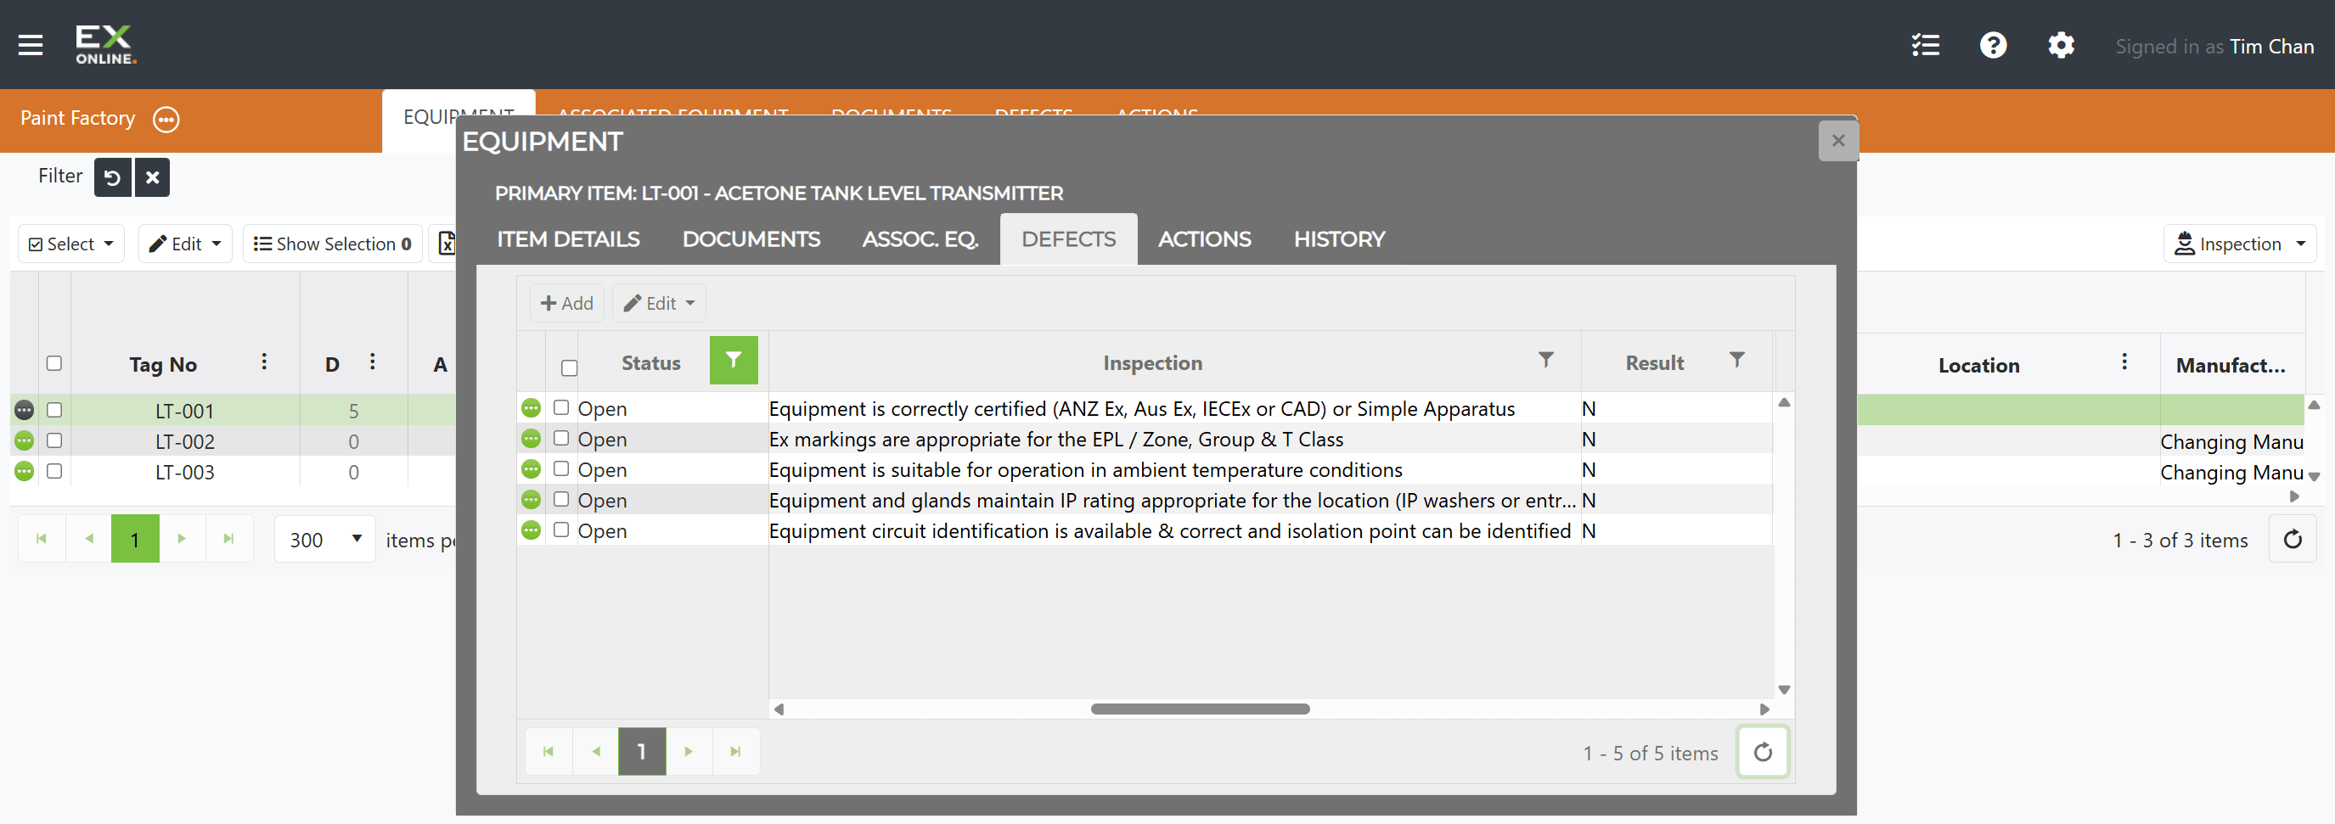Open the Inspection column filter icon
This screenshot has width=2335, height=824.
[x=1545, y=361]
